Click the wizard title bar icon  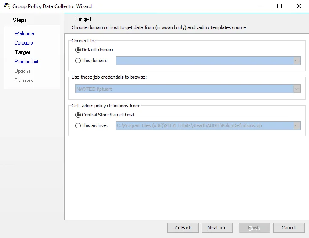coord(7,6)
